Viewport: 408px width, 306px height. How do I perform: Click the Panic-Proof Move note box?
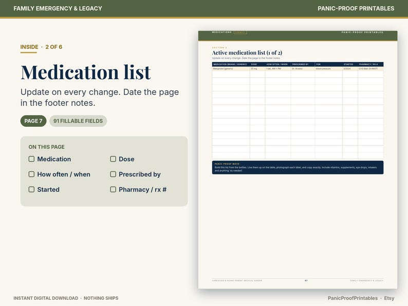coord(298,167)
